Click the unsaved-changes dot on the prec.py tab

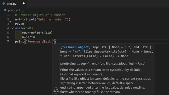pos(24,3)
